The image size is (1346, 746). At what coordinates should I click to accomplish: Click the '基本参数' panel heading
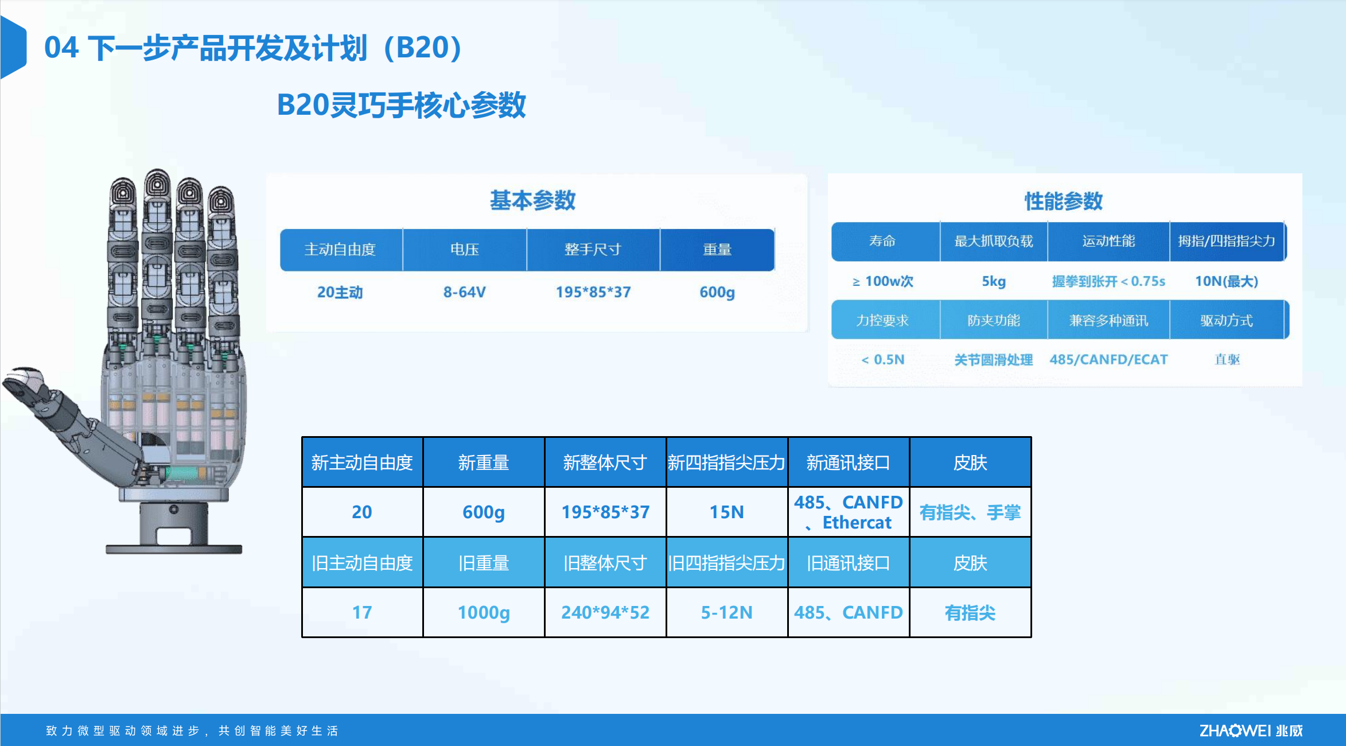click(532, 200)
